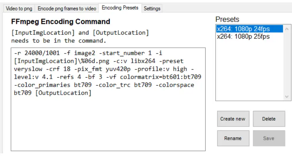Click the text 'needs to be in the command.'
The image size is (292, 161).
point(59,41)
